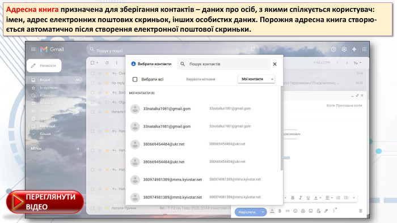397x223 pixels.
Task: Open the send options dropdown arrow
Action: click(x=263, y=212)
